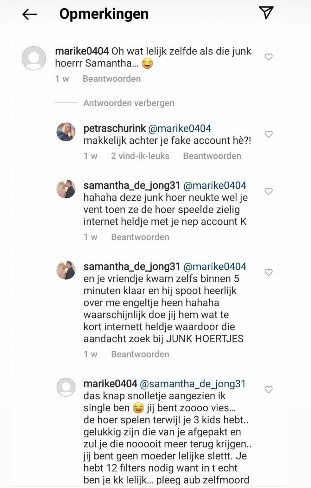Go back using the arrow icon
The width and height of the screenshot is (311, 488).
29,14
